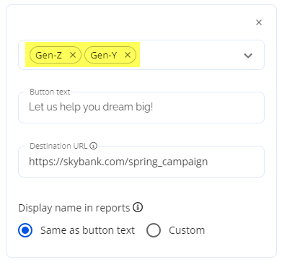Remove the Gen-Y tag
This screenshot has width=282, height=262.
[128, 55]
